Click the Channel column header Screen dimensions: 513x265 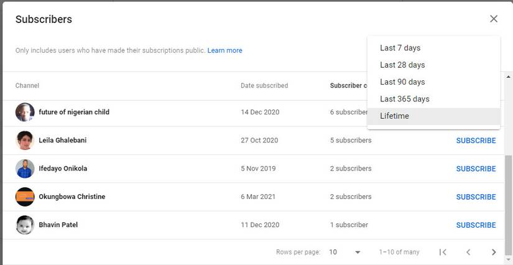point(27,85)
